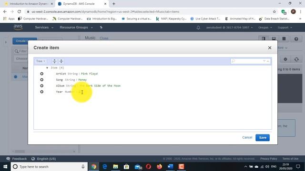Edit the Pink Floyd artist value
The height and width of the screenshot is (171, 305).
pos(89,74)
